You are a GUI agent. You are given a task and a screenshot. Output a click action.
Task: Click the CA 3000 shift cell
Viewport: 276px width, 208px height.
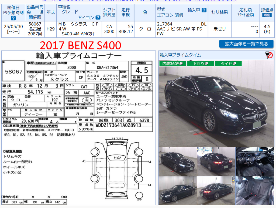pyautogui.click(x=109, y=29)
